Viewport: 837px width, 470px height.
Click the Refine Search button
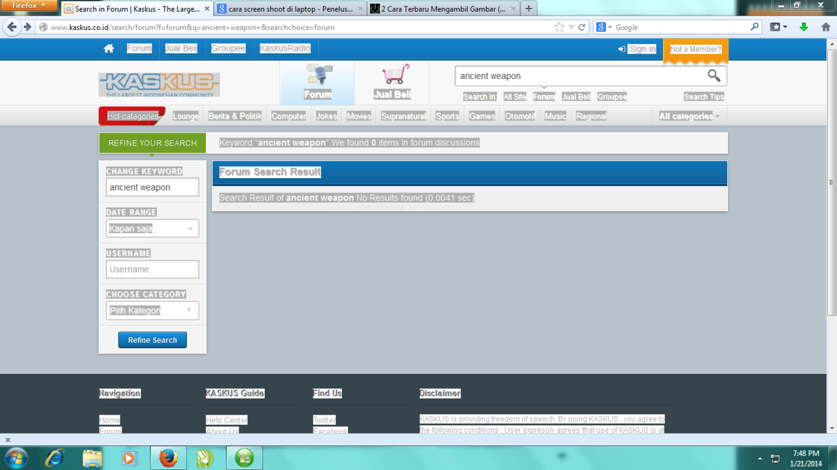(152, 340)
